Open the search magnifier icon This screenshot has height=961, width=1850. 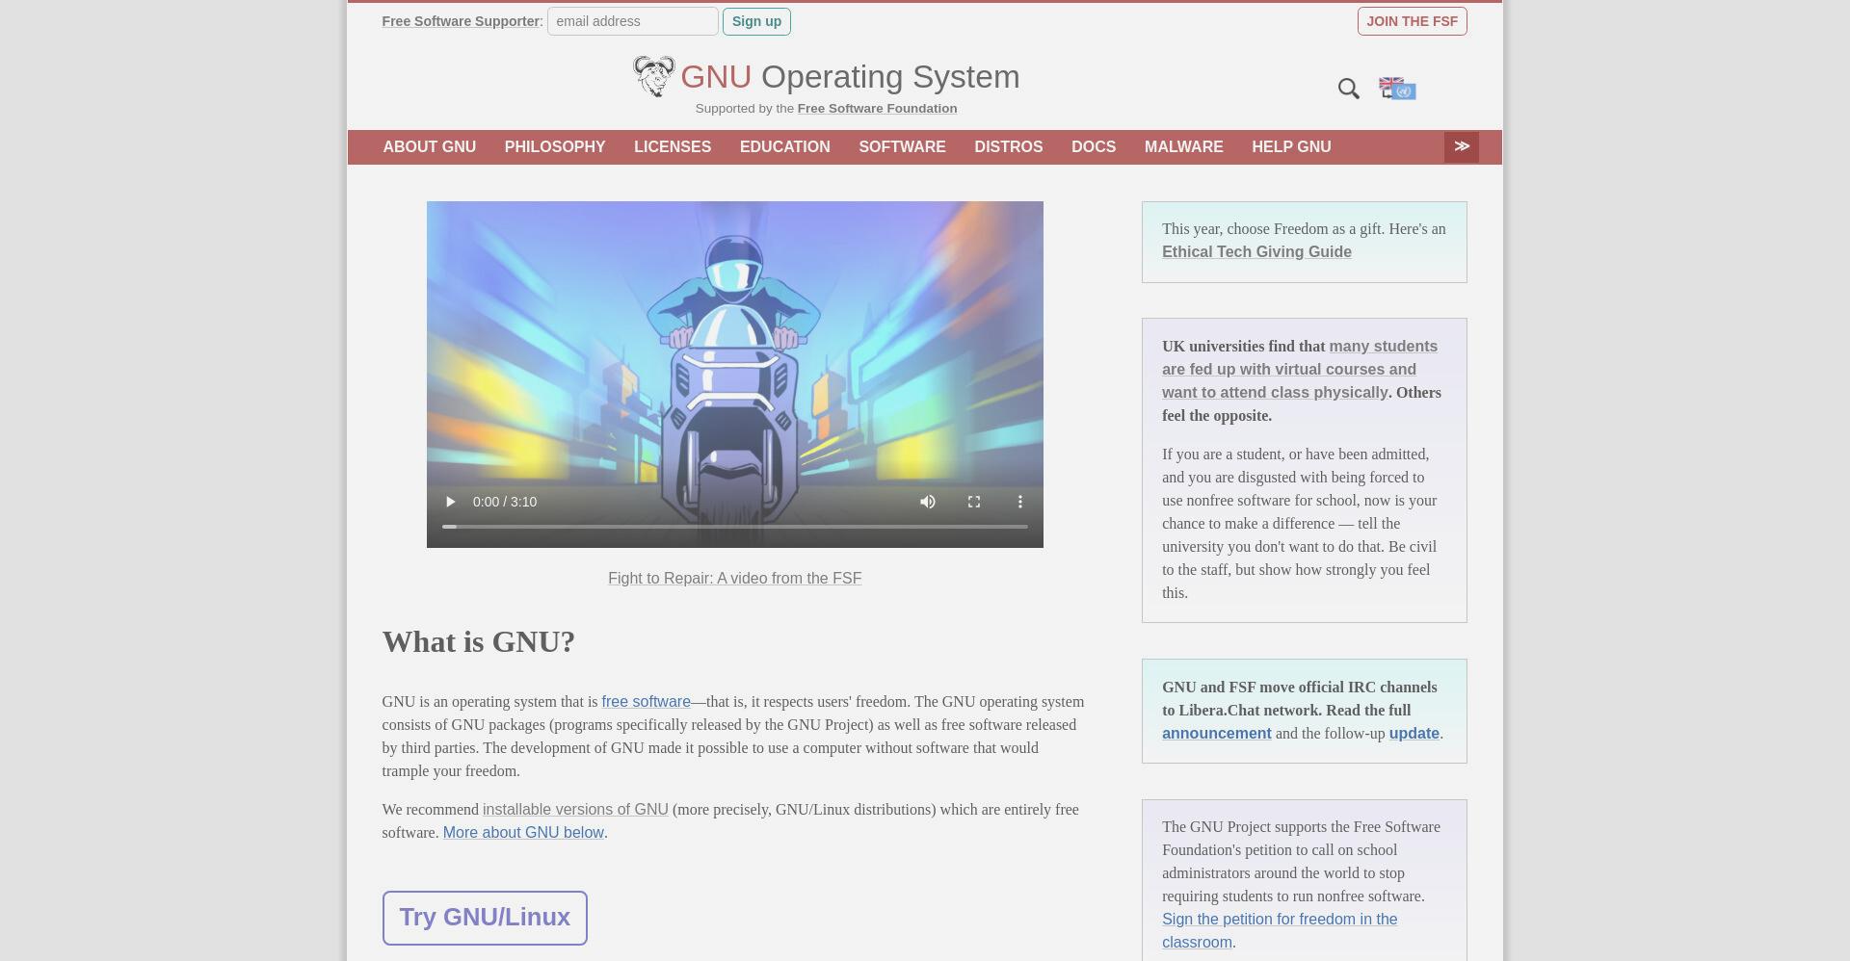1349,89
